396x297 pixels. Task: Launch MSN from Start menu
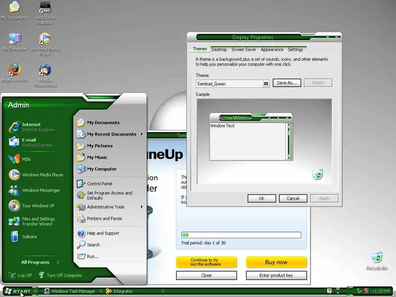click(19, 159)
